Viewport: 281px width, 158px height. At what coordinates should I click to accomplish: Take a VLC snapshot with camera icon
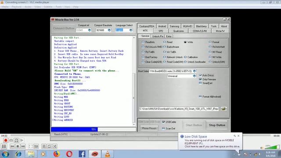pos(11,140)
